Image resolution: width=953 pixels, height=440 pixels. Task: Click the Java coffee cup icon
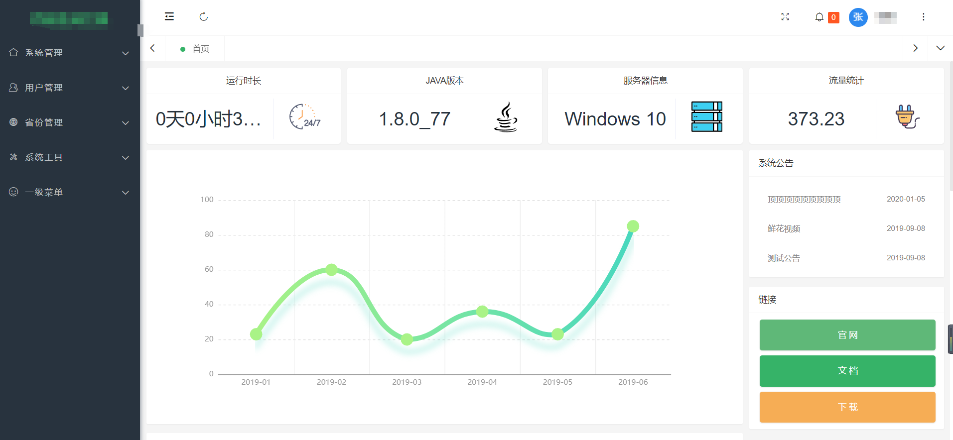pyautogui.click(x=506, y=117)
